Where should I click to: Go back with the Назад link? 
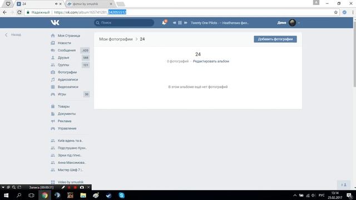click(x=13, y=34)
